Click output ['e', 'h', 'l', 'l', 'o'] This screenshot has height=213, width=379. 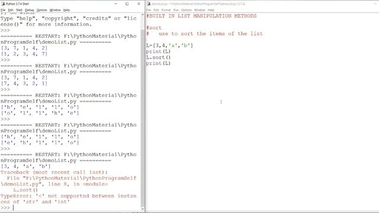point(40,143)
